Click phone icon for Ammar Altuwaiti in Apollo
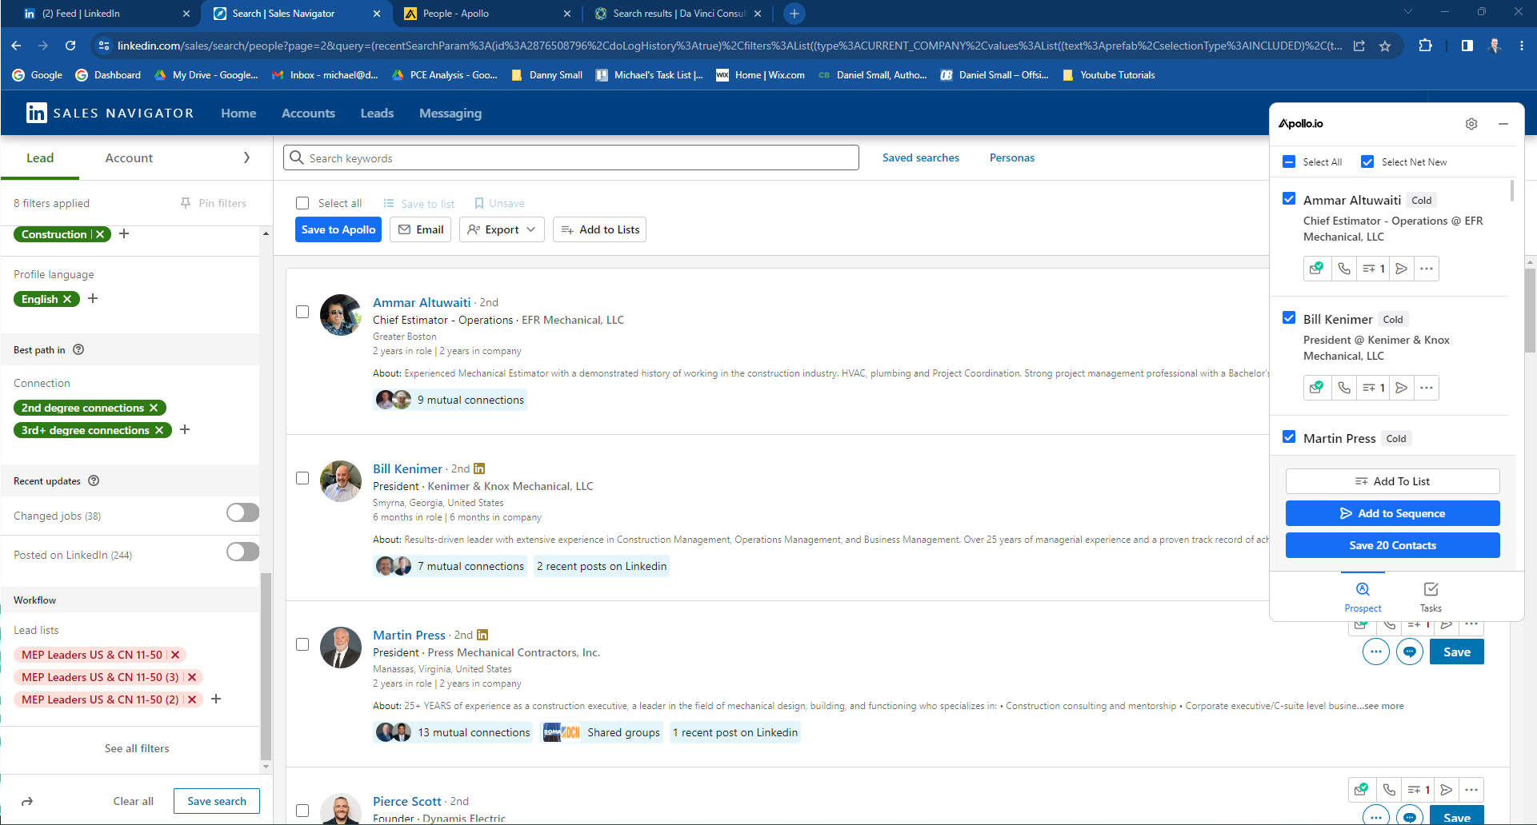1537x825 pixels. [1344, 269]
